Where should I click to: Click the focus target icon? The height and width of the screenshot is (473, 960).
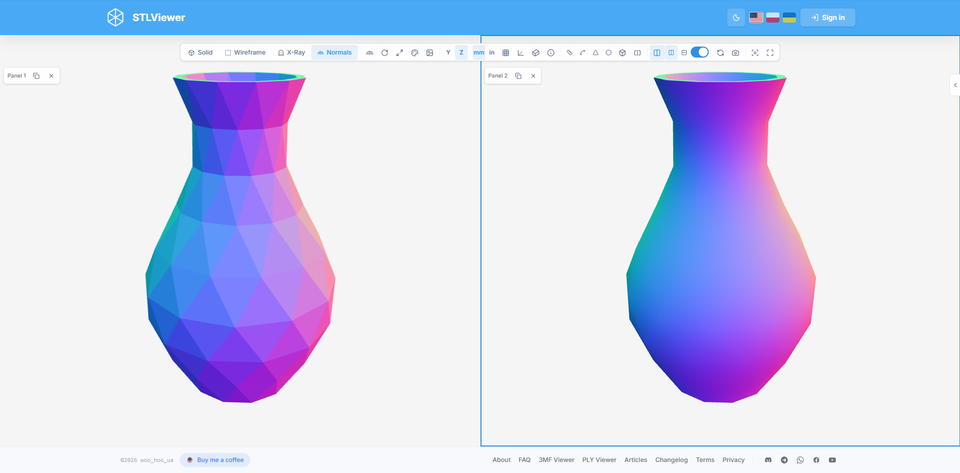[755, 53]
